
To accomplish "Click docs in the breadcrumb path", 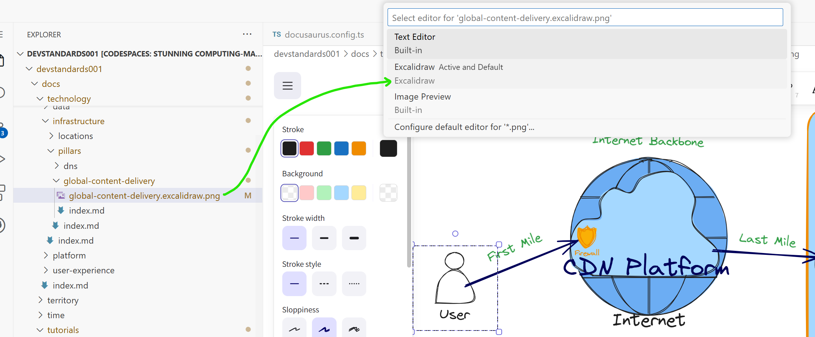I will pyautogui.click(x=360, y=54).
